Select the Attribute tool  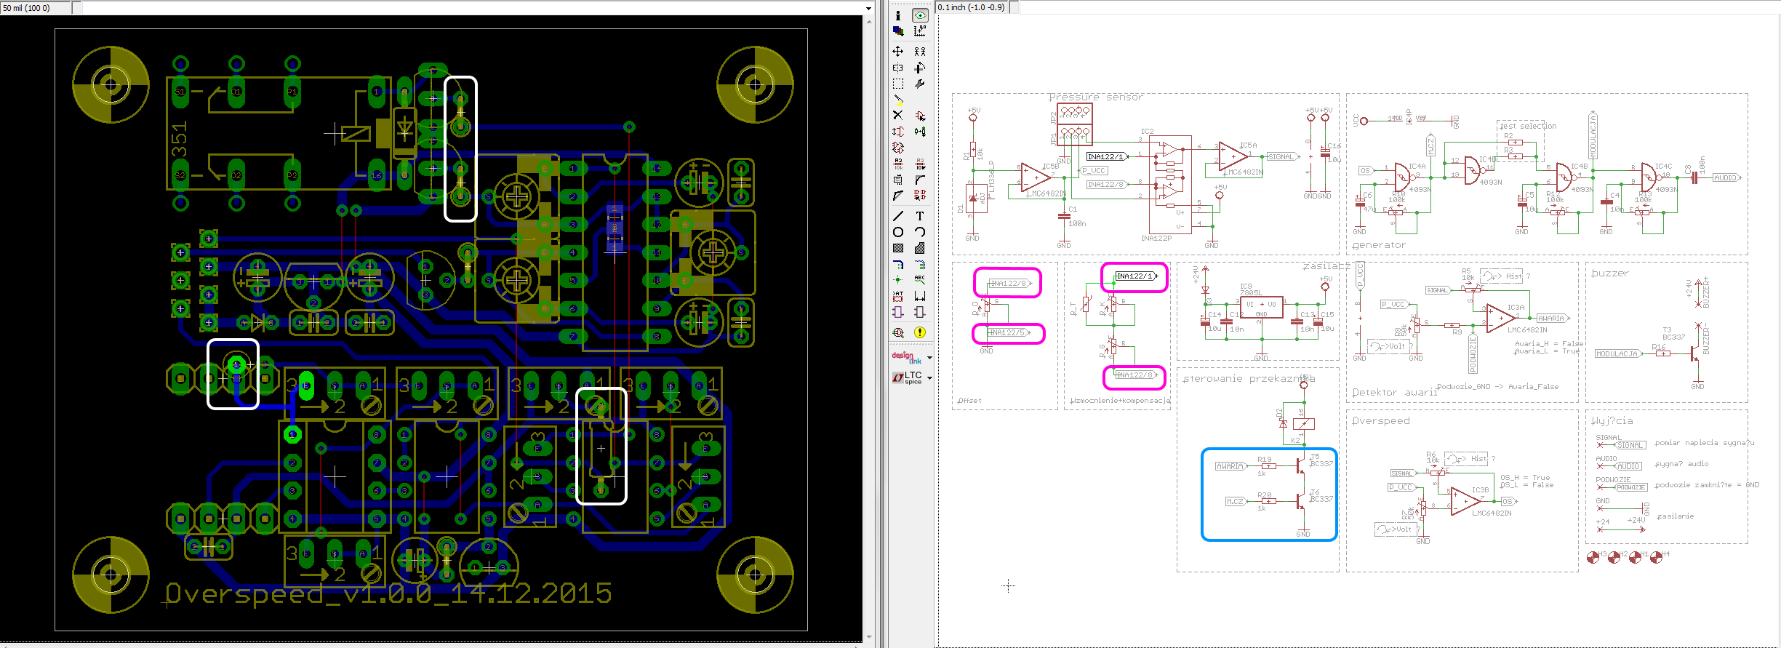pos(898,296)
